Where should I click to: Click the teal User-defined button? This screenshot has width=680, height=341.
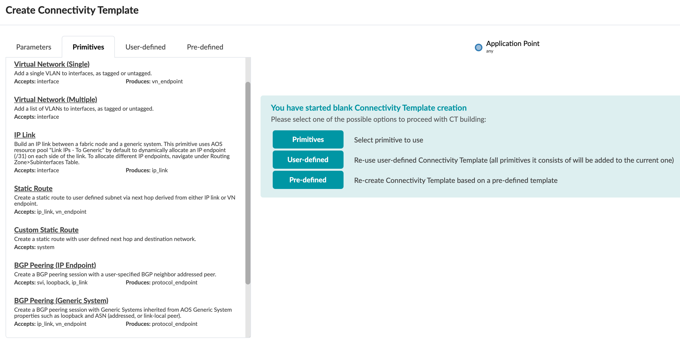point(308,160)
